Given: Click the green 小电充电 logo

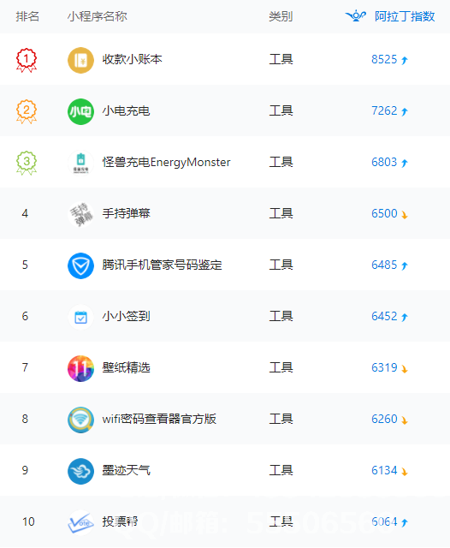Looking at the screenshot, I should click(80, 111).
